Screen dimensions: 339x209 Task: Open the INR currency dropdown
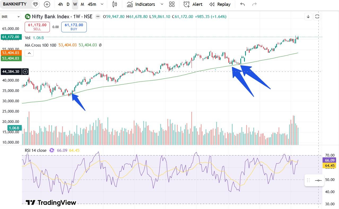pos(11,17)
